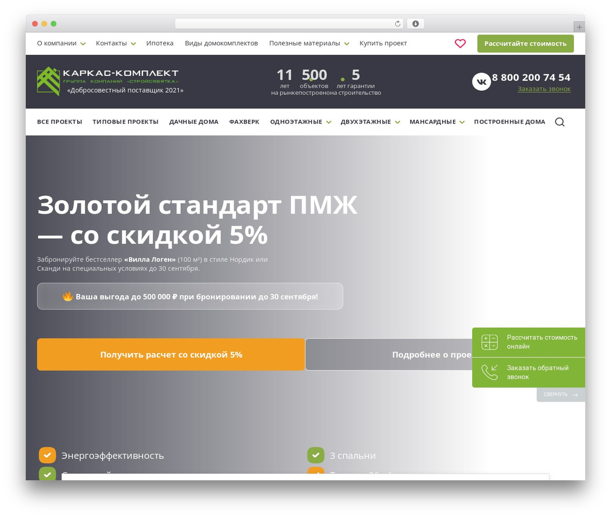Click the browser downloads icon
Viewport: 611px width, 517px height.
coord(416,24)
